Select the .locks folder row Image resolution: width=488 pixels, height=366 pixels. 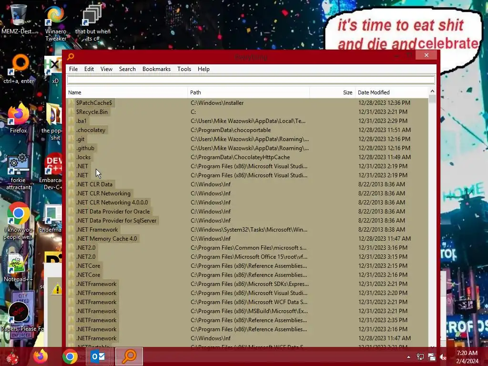[x=247, y=157]
